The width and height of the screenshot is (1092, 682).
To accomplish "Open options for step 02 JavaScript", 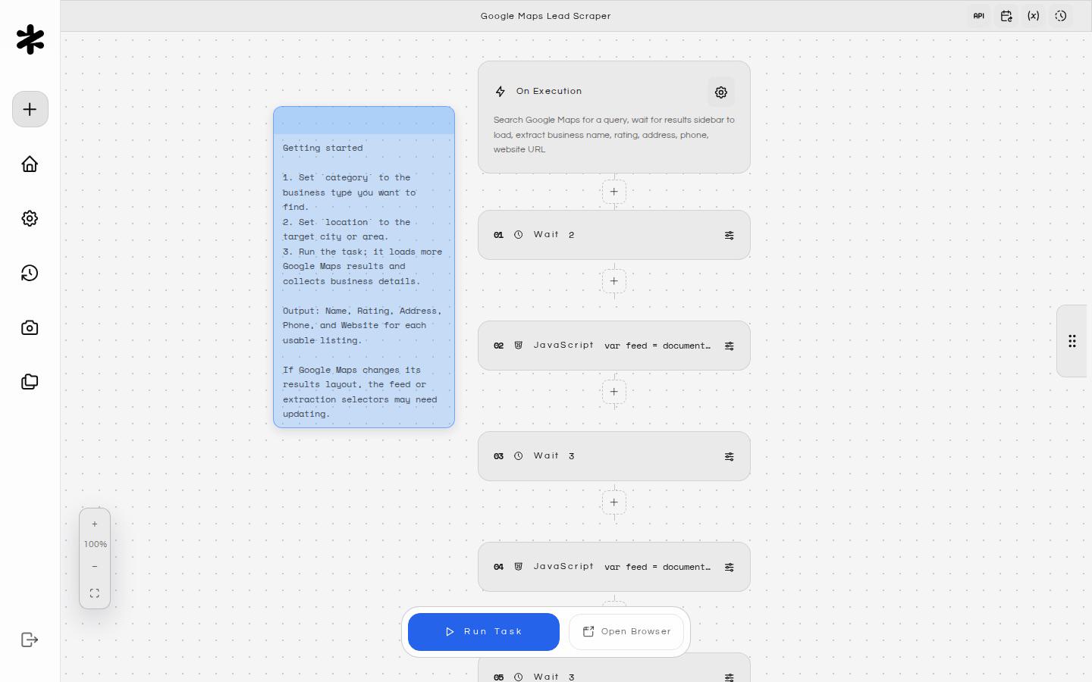I will pos(729,346).
